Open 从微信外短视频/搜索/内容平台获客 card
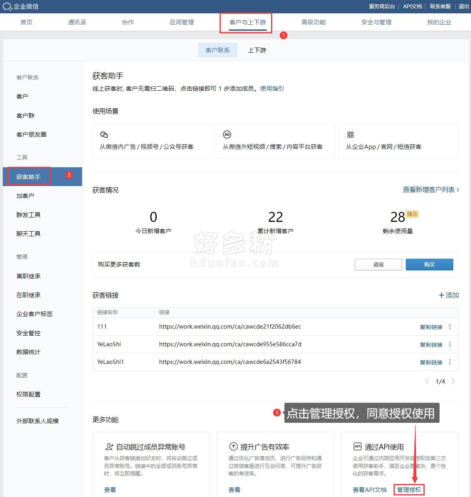 [275, 141]
